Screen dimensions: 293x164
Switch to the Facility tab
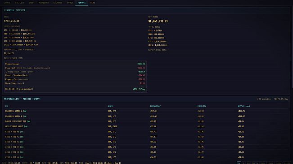pos(20,3)
